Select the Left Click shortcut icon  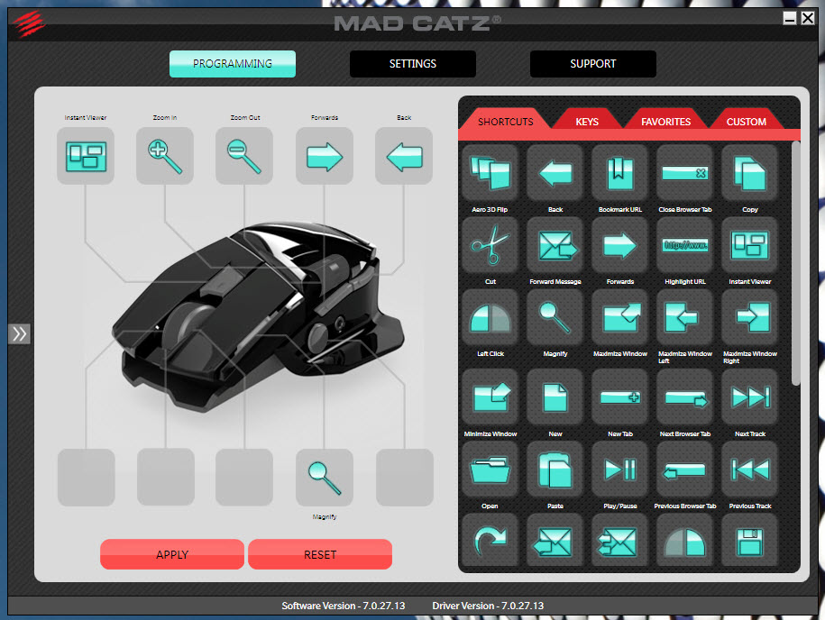pos(490,317)
